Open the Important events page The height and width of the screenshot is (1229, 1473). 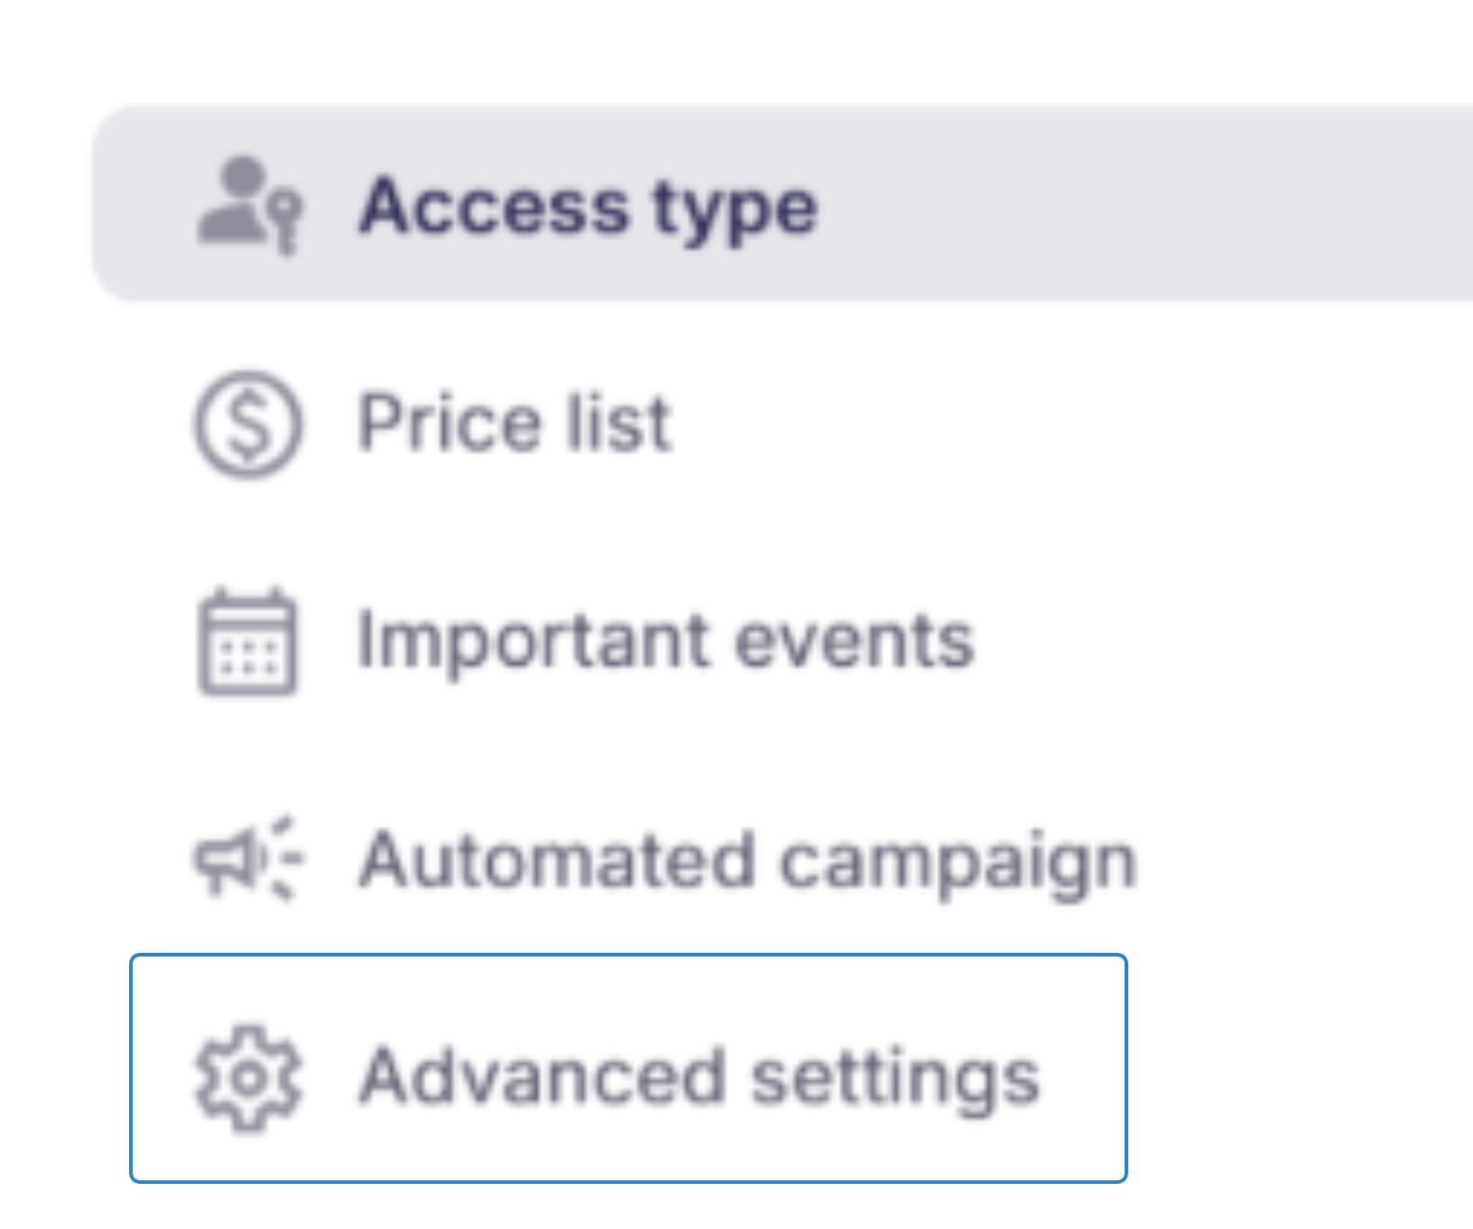tap(665, 642)
